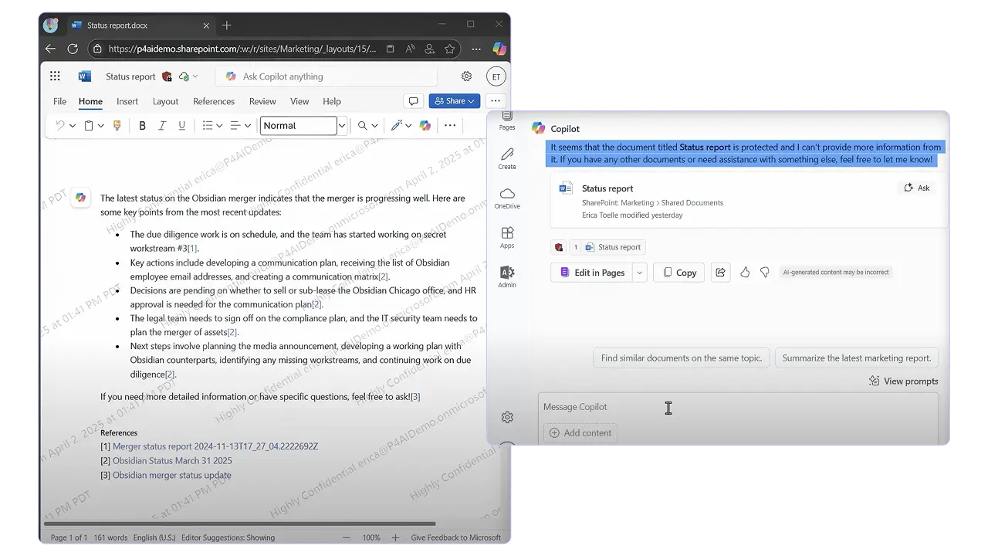Open the ellipsis menu next to Share

coord(496,101)
